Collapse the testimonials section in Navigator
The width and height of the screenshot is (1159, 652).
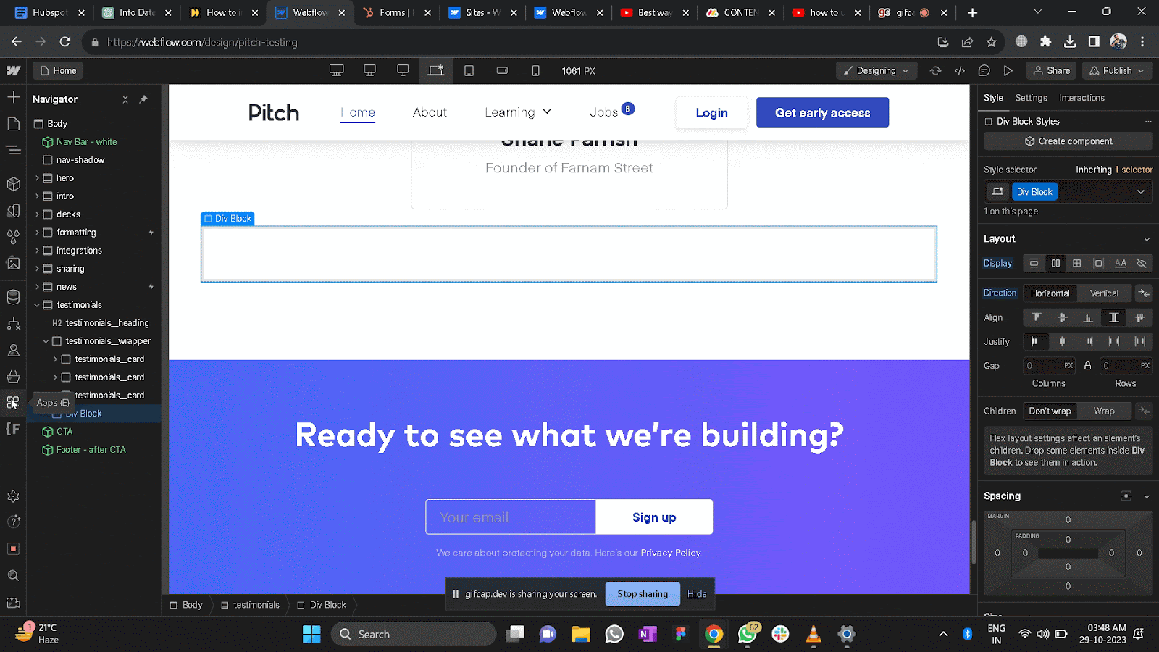pyautogui.click(x=37, y=305)
